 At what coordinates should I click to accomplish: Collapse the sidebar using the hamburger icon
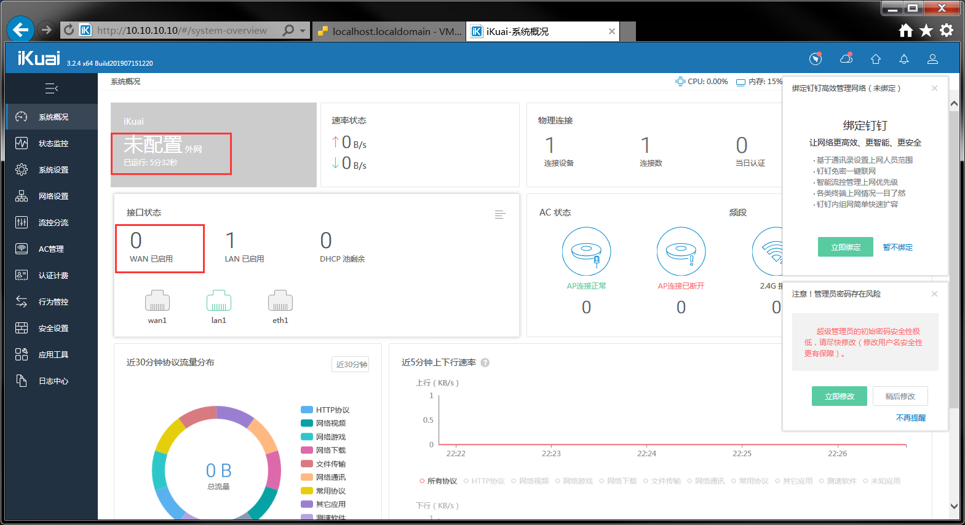pyautogui.click(x=52, y=88)
